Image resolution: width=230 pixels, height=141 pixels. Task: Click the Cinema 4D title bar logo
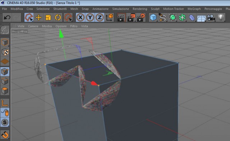tap(3, 3)
